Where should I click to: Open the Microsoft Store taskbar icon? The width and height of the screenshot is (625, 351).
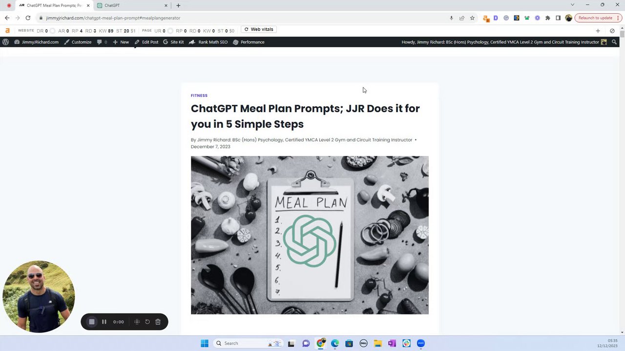pos(349,343)
